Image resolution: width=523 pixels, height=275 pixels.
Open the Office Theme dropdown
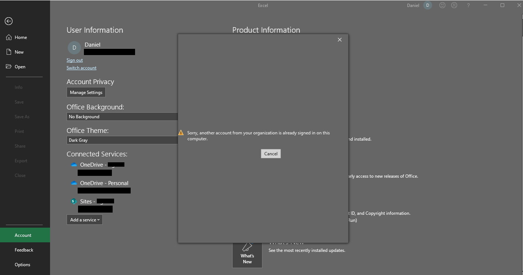[x=122, y=140]
